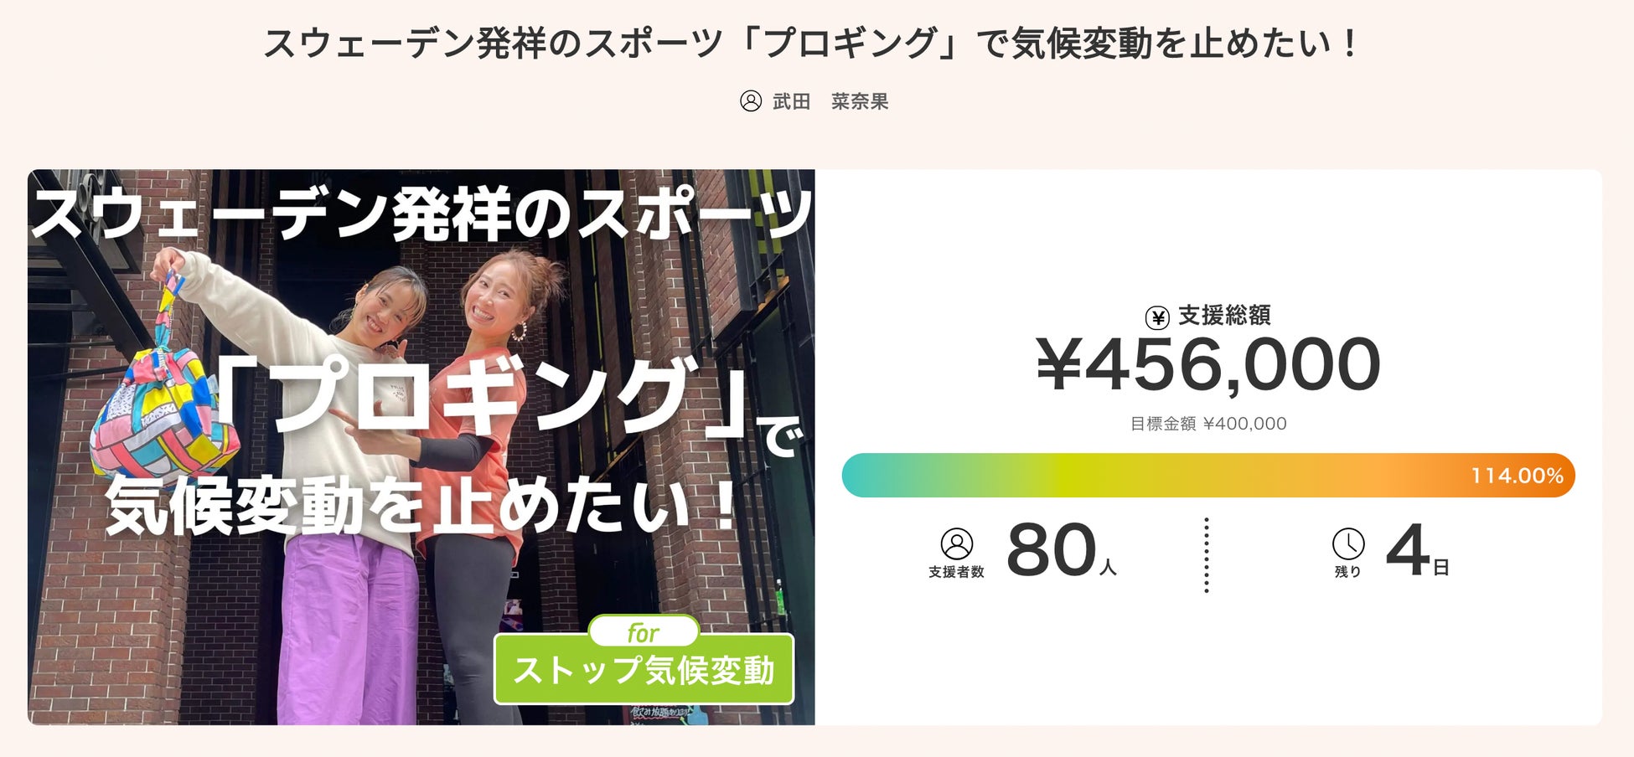Click the dotted divider between stats
Viewport: 1634px width, 757px height.
(1207, 555)
